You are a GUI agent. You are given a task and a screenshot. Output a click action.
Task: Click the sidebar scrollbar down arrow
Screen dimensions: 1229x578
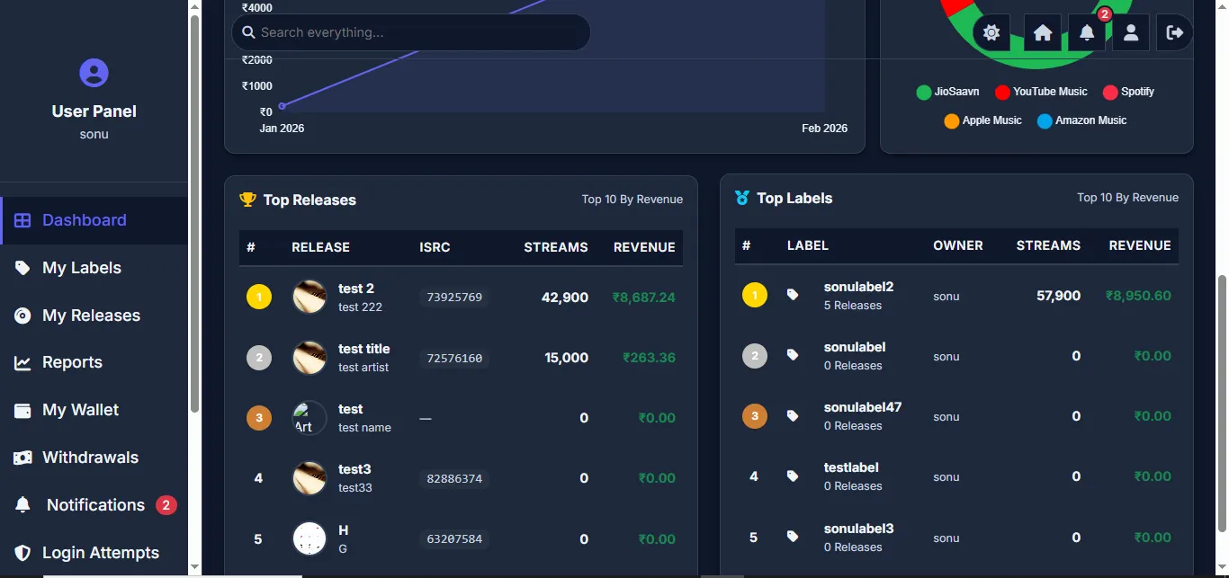click(x=194, y=568)
